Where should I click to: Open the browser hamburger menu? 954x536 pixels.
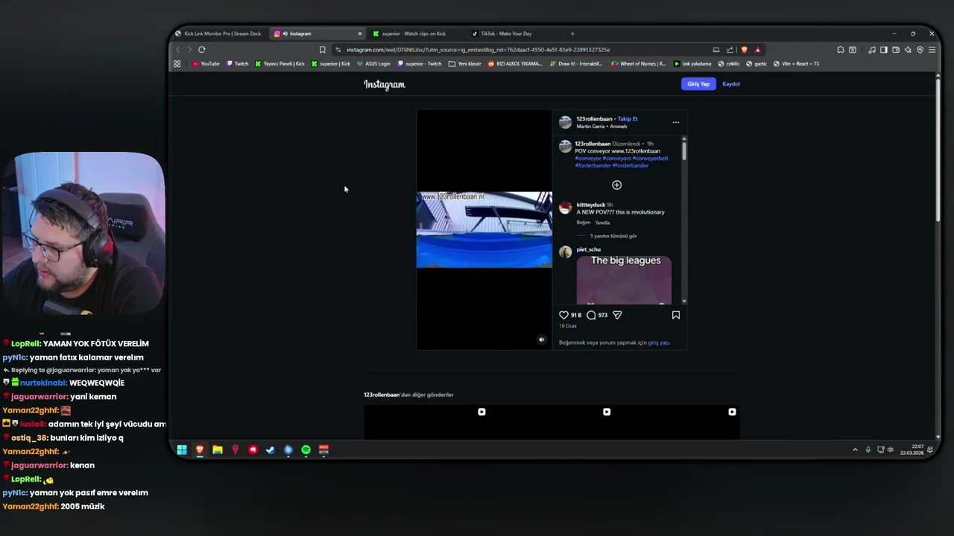click(x=932, y=50)
